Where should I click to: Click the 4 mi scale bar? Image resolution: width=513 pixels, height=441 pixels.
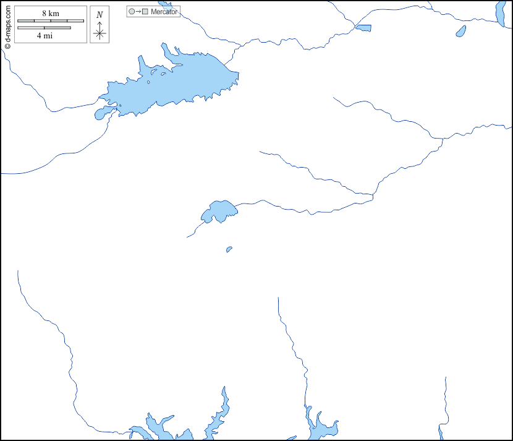tap(44, 27)
